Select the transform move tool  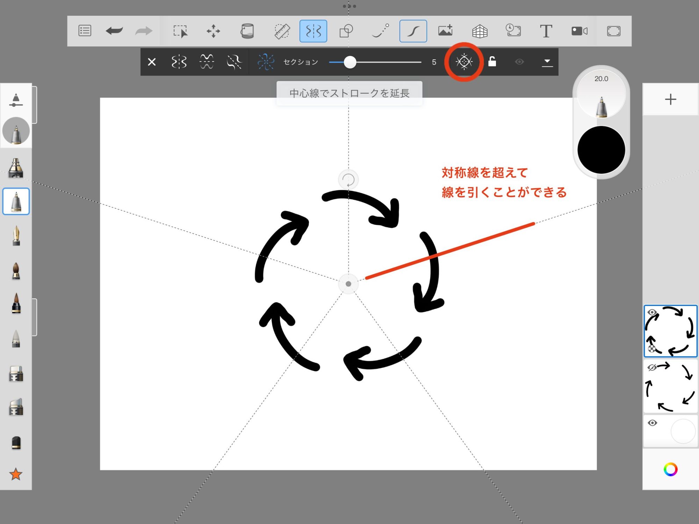tap(213, 31)
